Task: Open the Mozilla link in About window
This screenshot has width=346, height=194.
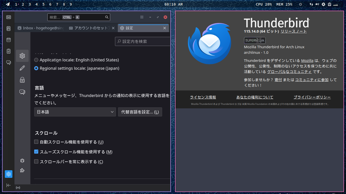Action: click(307, 61)
